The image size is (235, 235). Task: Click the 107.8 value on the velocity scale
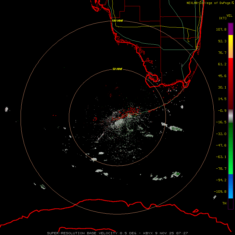(221, 29)
